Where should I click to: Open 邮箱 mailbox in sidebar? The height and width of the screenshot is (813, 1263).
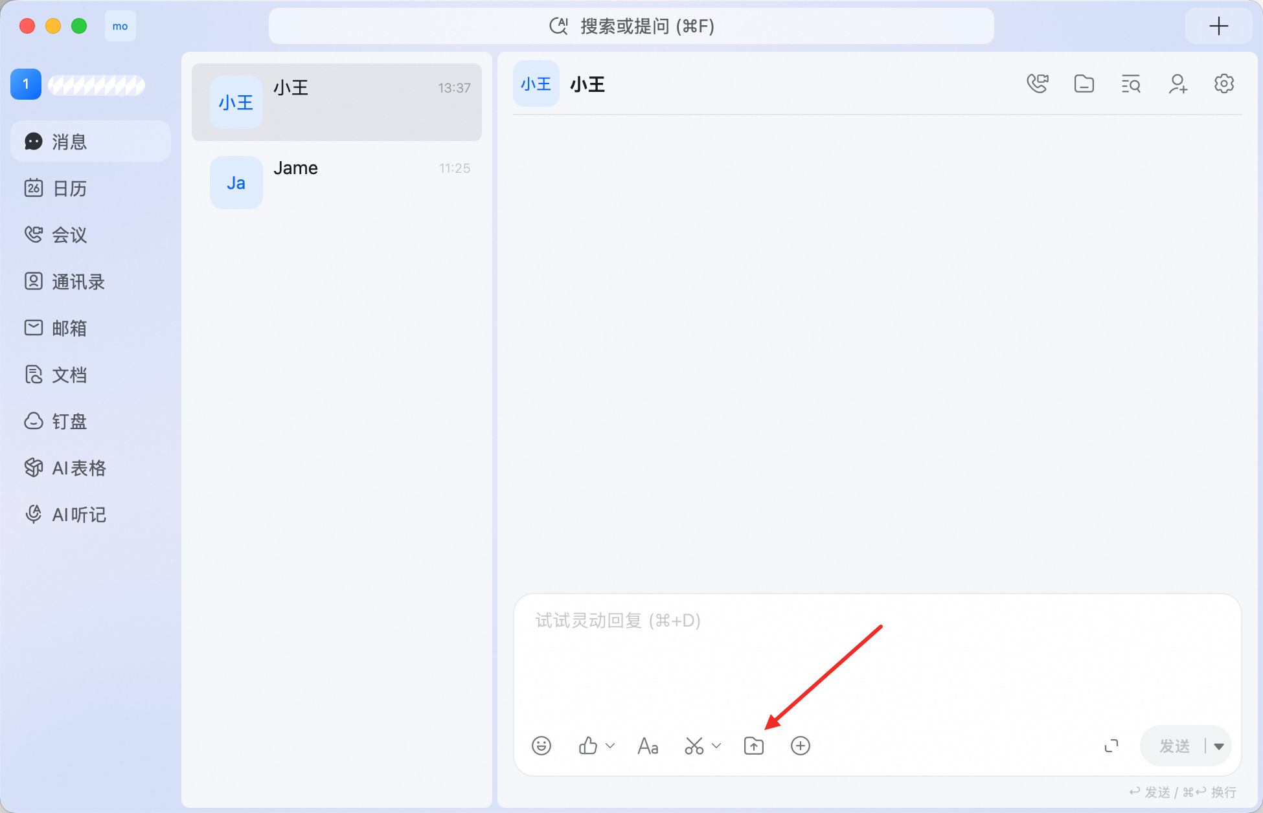pos(91,328)
